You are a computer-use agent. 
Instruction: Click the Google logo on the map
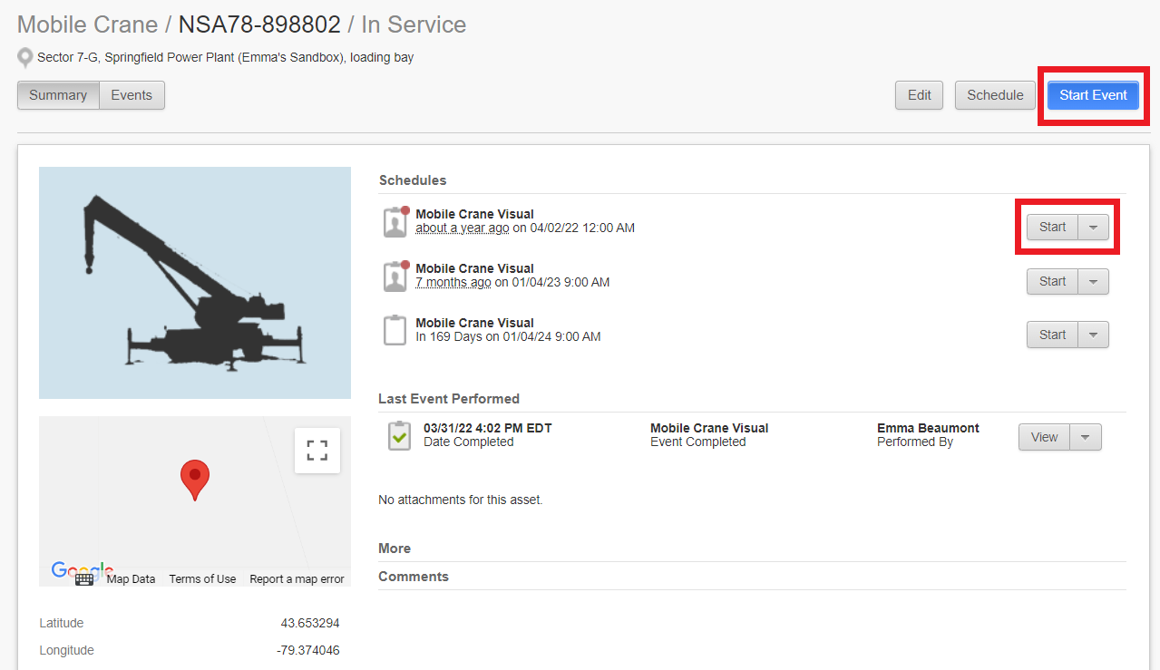[x=83, y=570]
